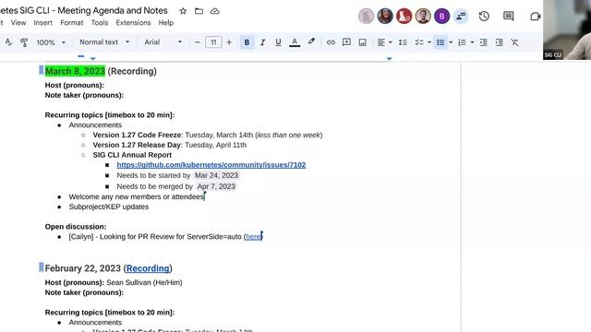Screen dimensions: 591x332
Task: Decrease paragraph indent
Action: [x=484, y=42]
